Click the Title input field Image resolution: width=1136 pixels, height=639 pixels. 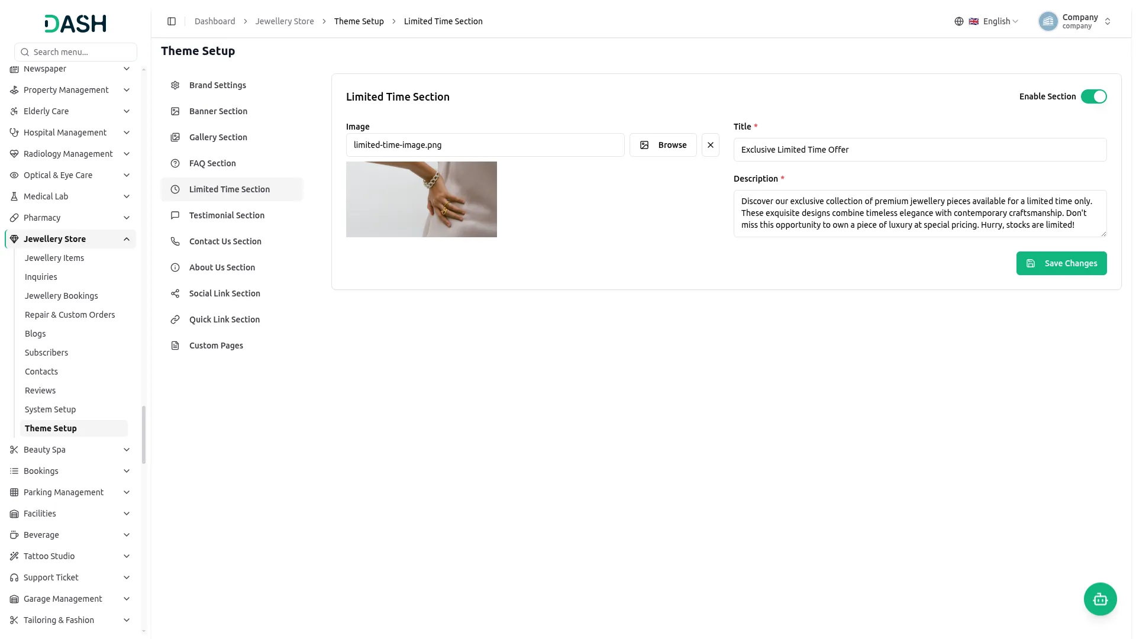coord(920,150)
